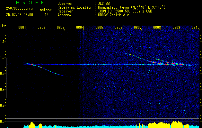
Task: Click the 'Antenna' field label
Action: click(64, 15)
